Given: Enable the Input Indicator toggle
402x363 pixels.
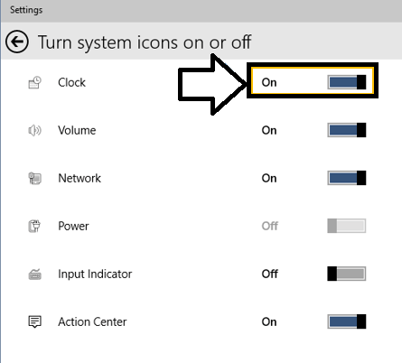Looking at the screenshot, I should click(x=347, y=274).
